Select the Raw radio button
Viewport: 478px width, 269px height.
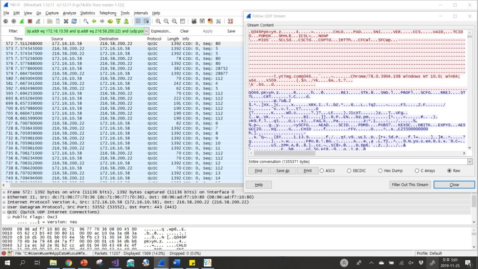click(x=449, y=170)
